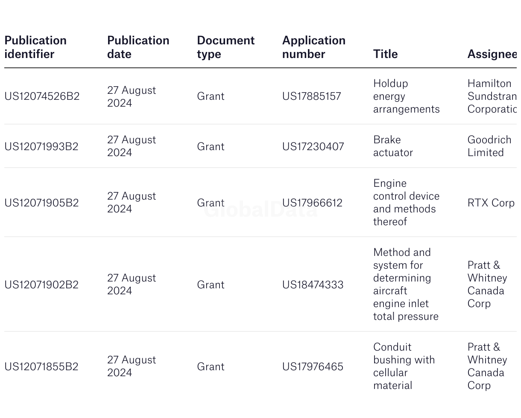The width and height of the screenshot is (521, 418).
Task: Click the Publication date column header
Action: click(x=138, y=47)
